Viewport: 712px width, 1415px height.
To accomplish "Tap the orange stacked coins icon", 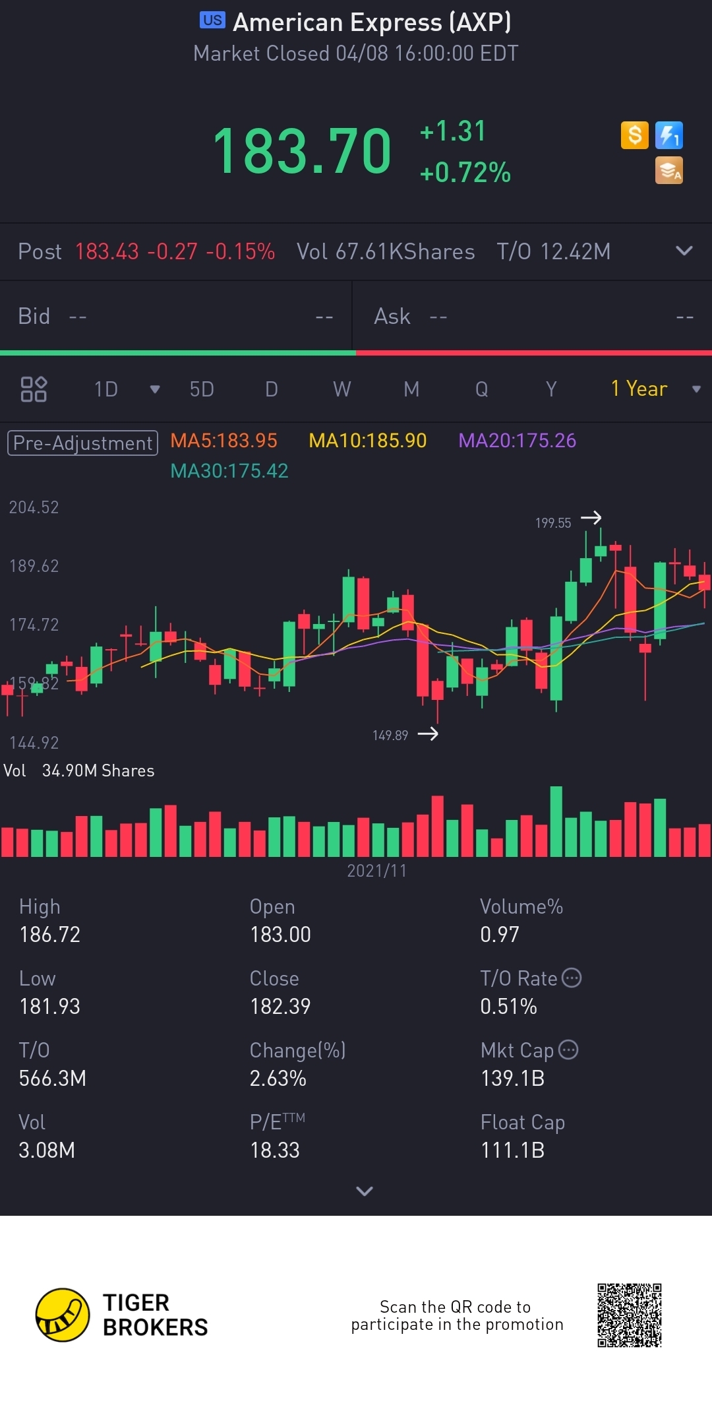I will pyautogui.click(x=669, y=170).
